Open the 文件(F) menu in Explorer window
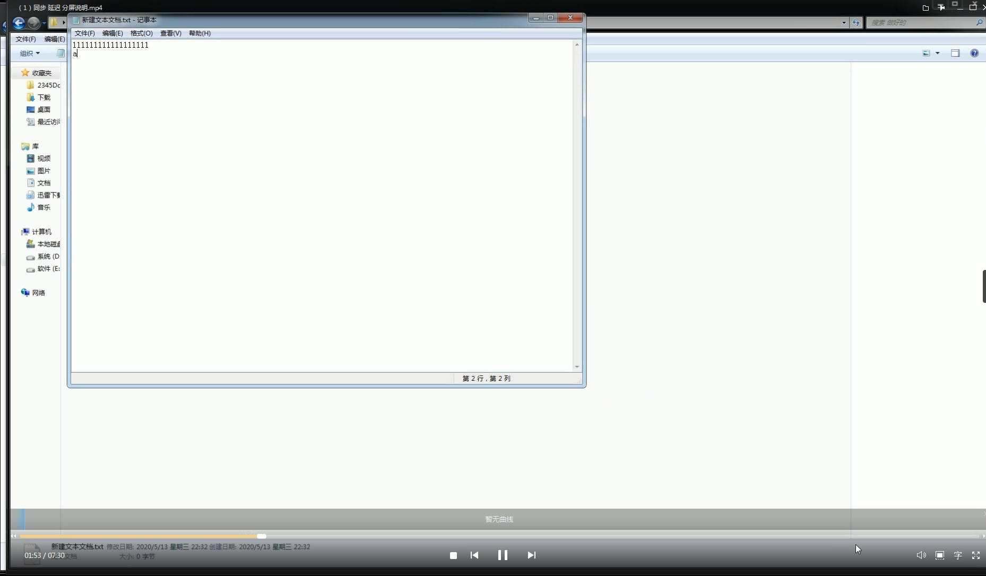 coord(25,39)
